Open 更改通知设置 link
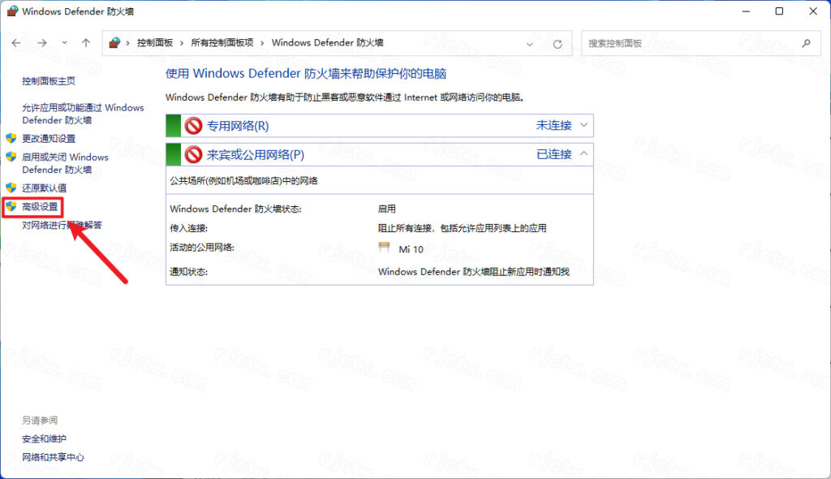The height and width of the screenshot is (479, 831). [x=48, y=139]
